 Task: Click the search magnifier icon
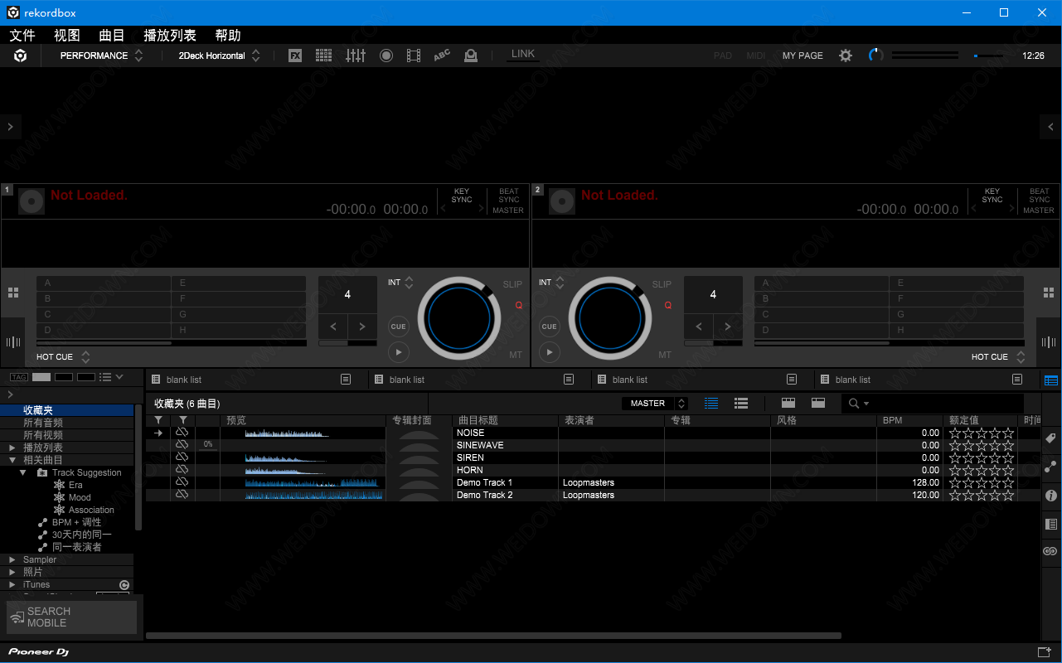click(x=854, y=404)
